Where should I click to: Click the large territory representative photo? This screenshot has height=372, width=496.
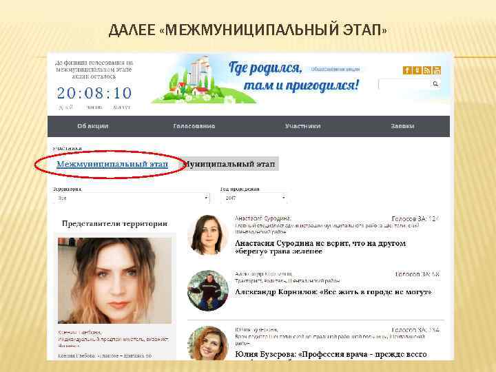tap(115, 280)
